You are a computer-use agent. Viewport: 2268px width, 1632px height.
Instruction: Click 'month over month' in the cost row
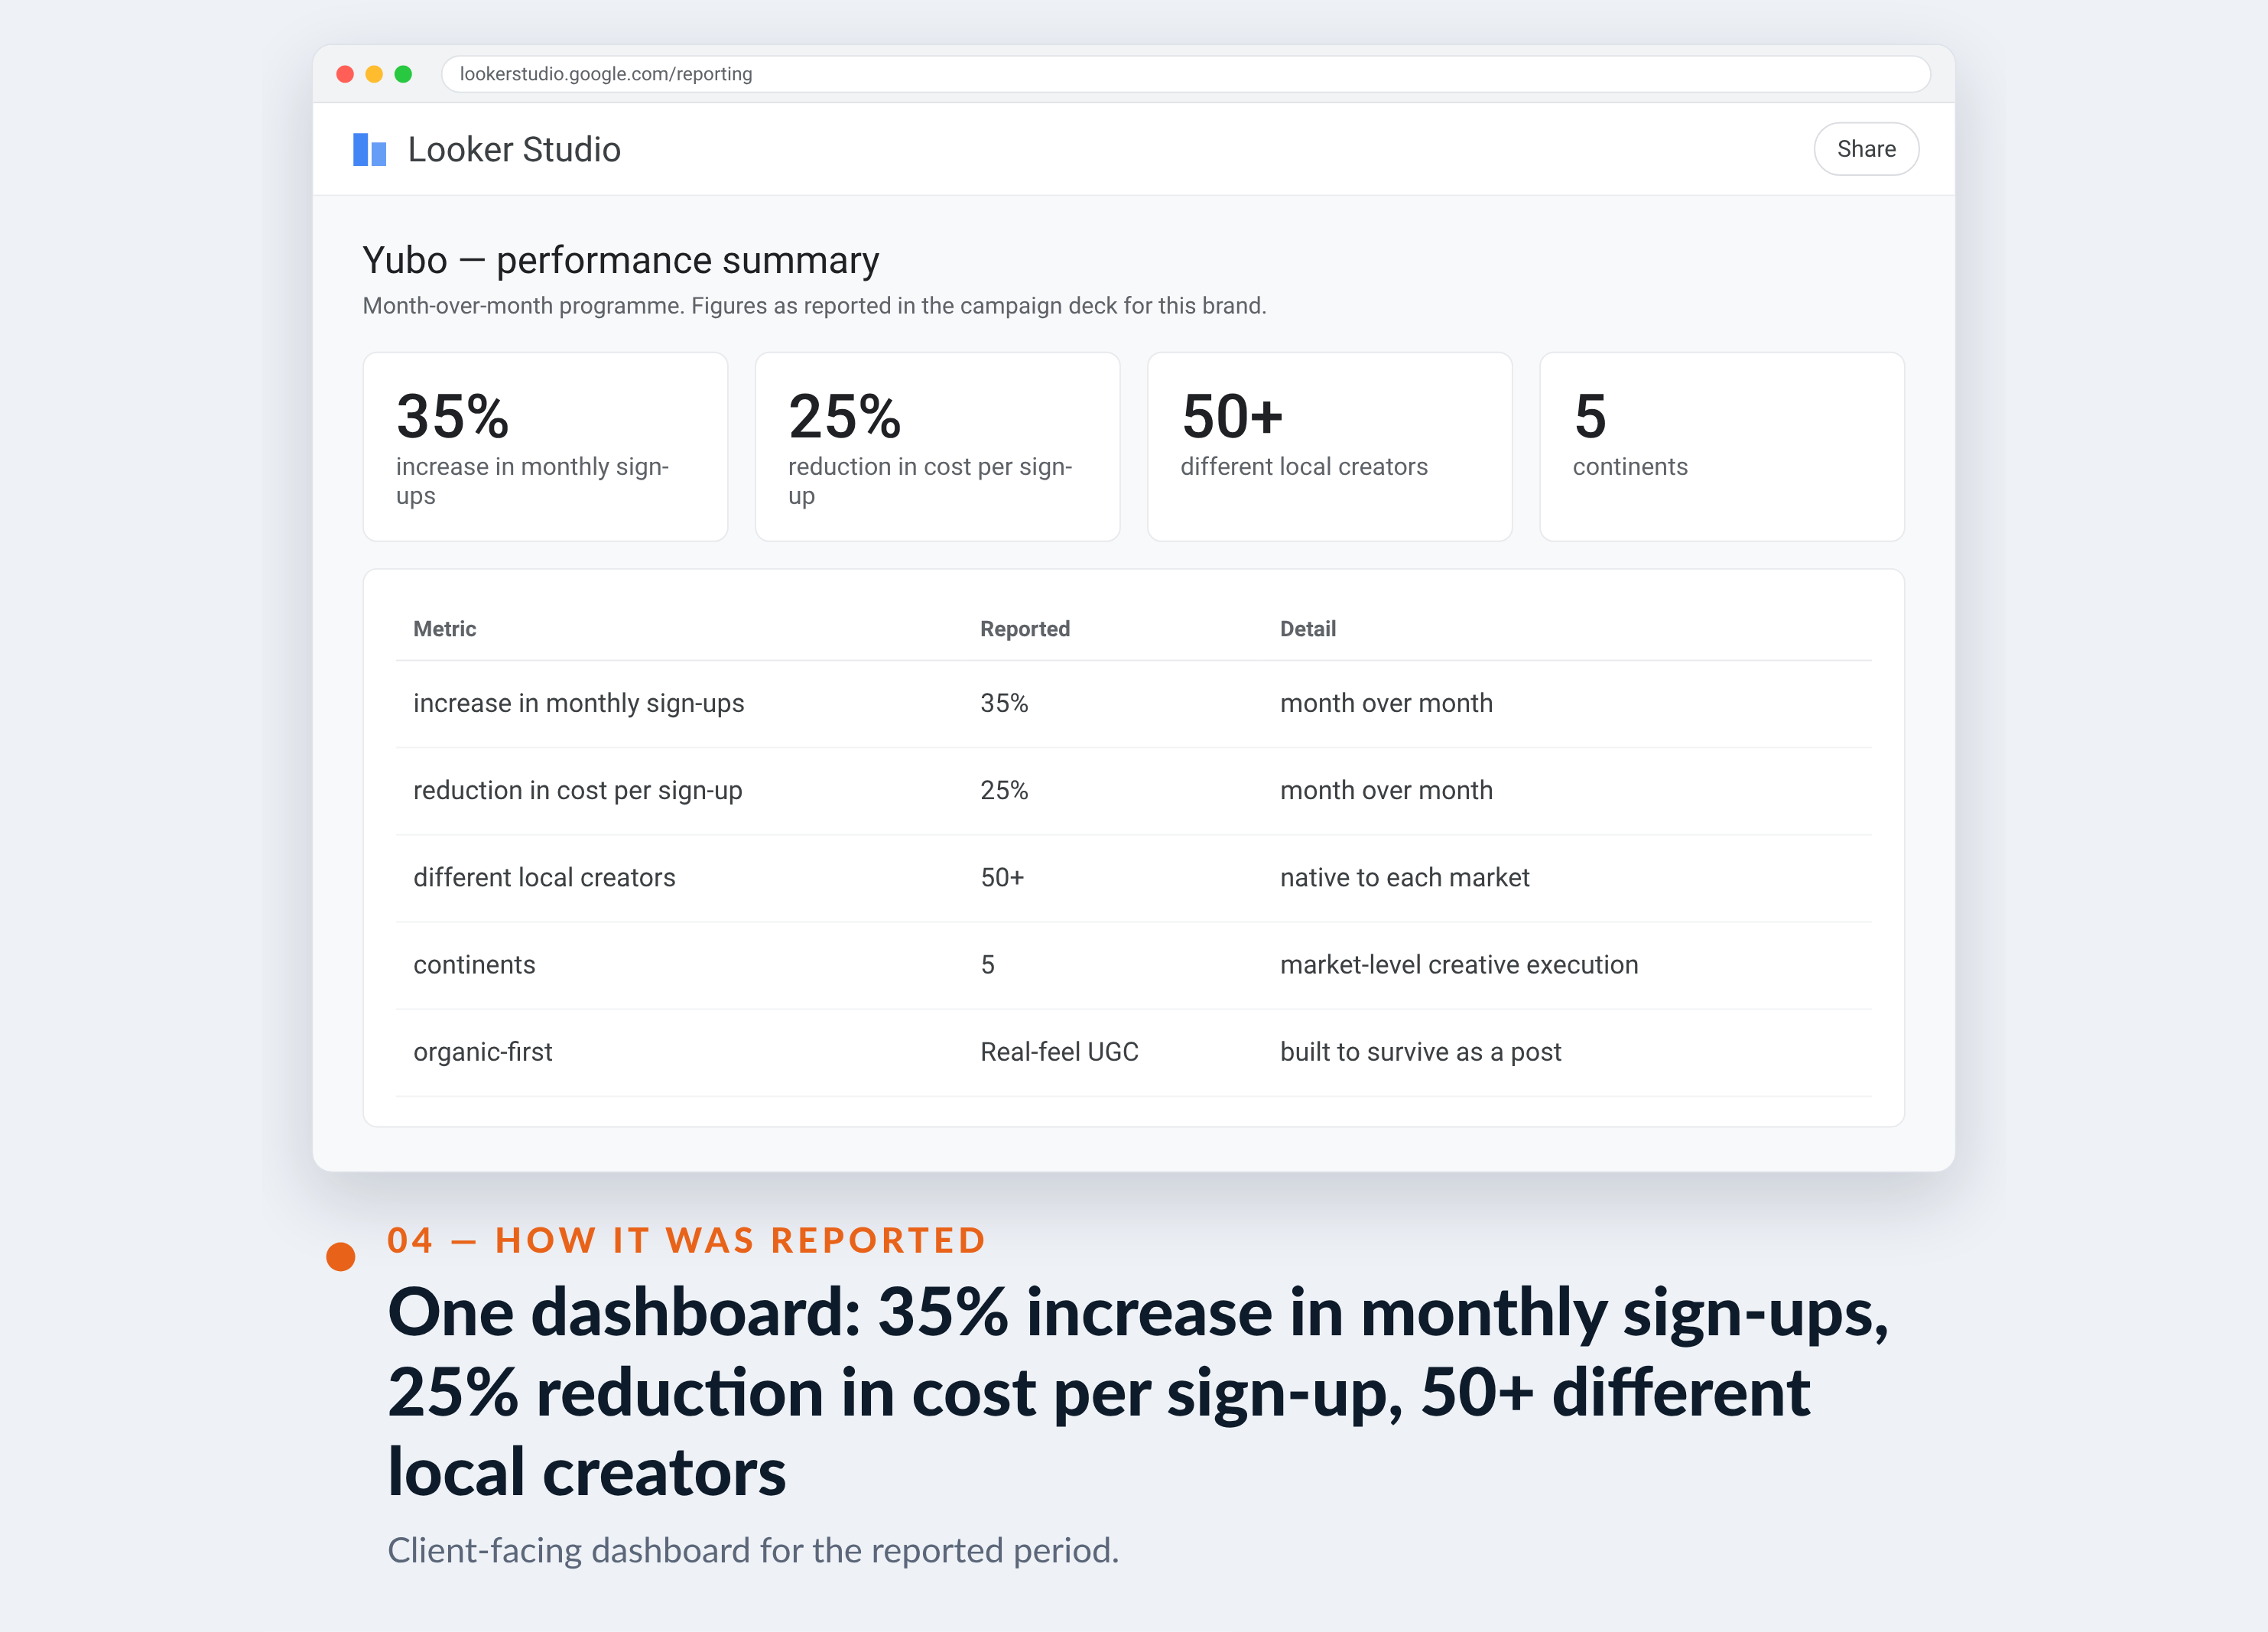click(1386, 791)
